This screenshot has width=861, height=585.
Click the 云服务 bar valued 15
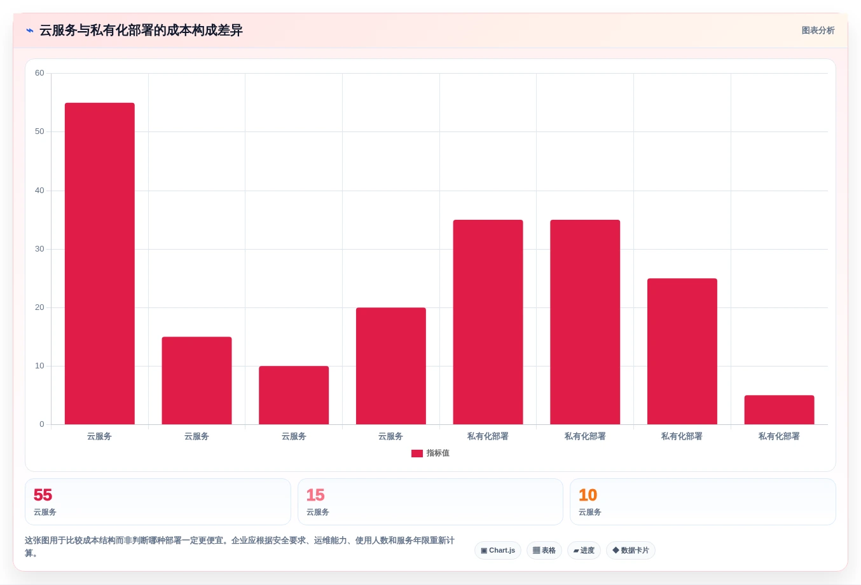[x=196, y=380]
